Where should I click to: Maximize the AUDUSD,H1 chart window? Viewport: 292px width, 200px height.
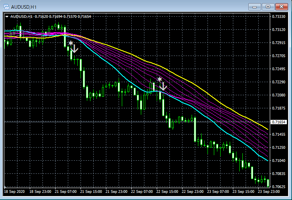coord(268,7)
